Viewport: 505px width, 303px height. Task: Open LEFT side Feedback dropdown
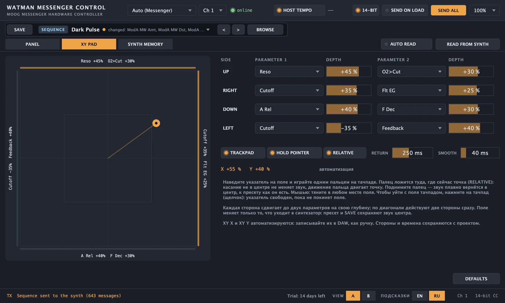(x=412, y=128)
